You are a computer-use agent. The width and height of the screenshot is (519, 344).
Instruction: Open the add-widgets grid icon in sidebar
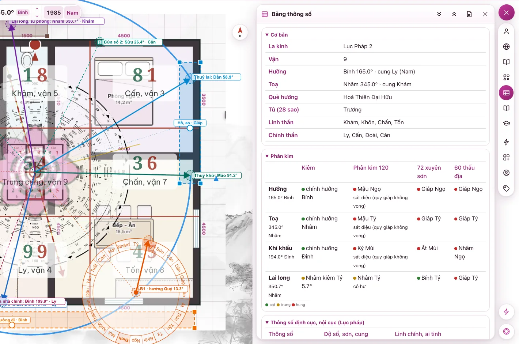(506, 158)
